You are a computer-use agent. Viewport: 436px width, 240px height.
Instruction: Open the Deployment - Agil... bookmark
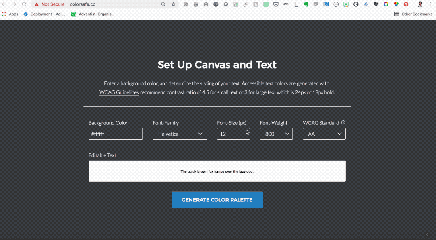pos(45,14)
